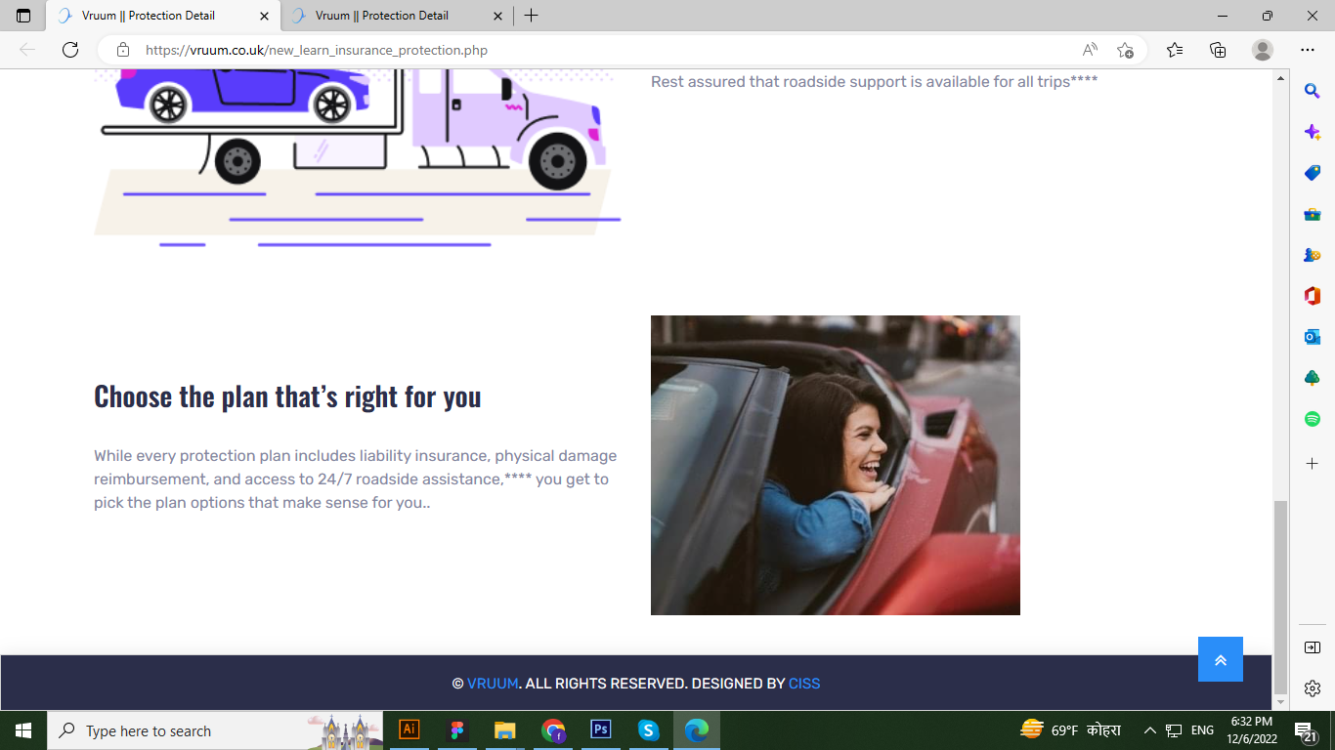Open the weather widget showing 69°F

pos(1070,729)
